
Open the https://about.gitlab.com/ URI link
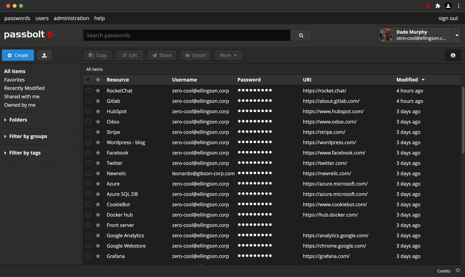(x=331, y=101)
